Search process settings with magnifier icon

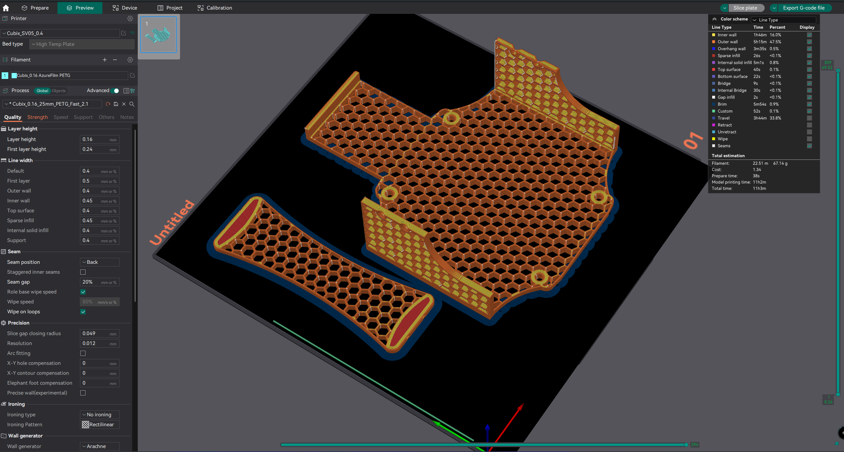click(132, 104)
